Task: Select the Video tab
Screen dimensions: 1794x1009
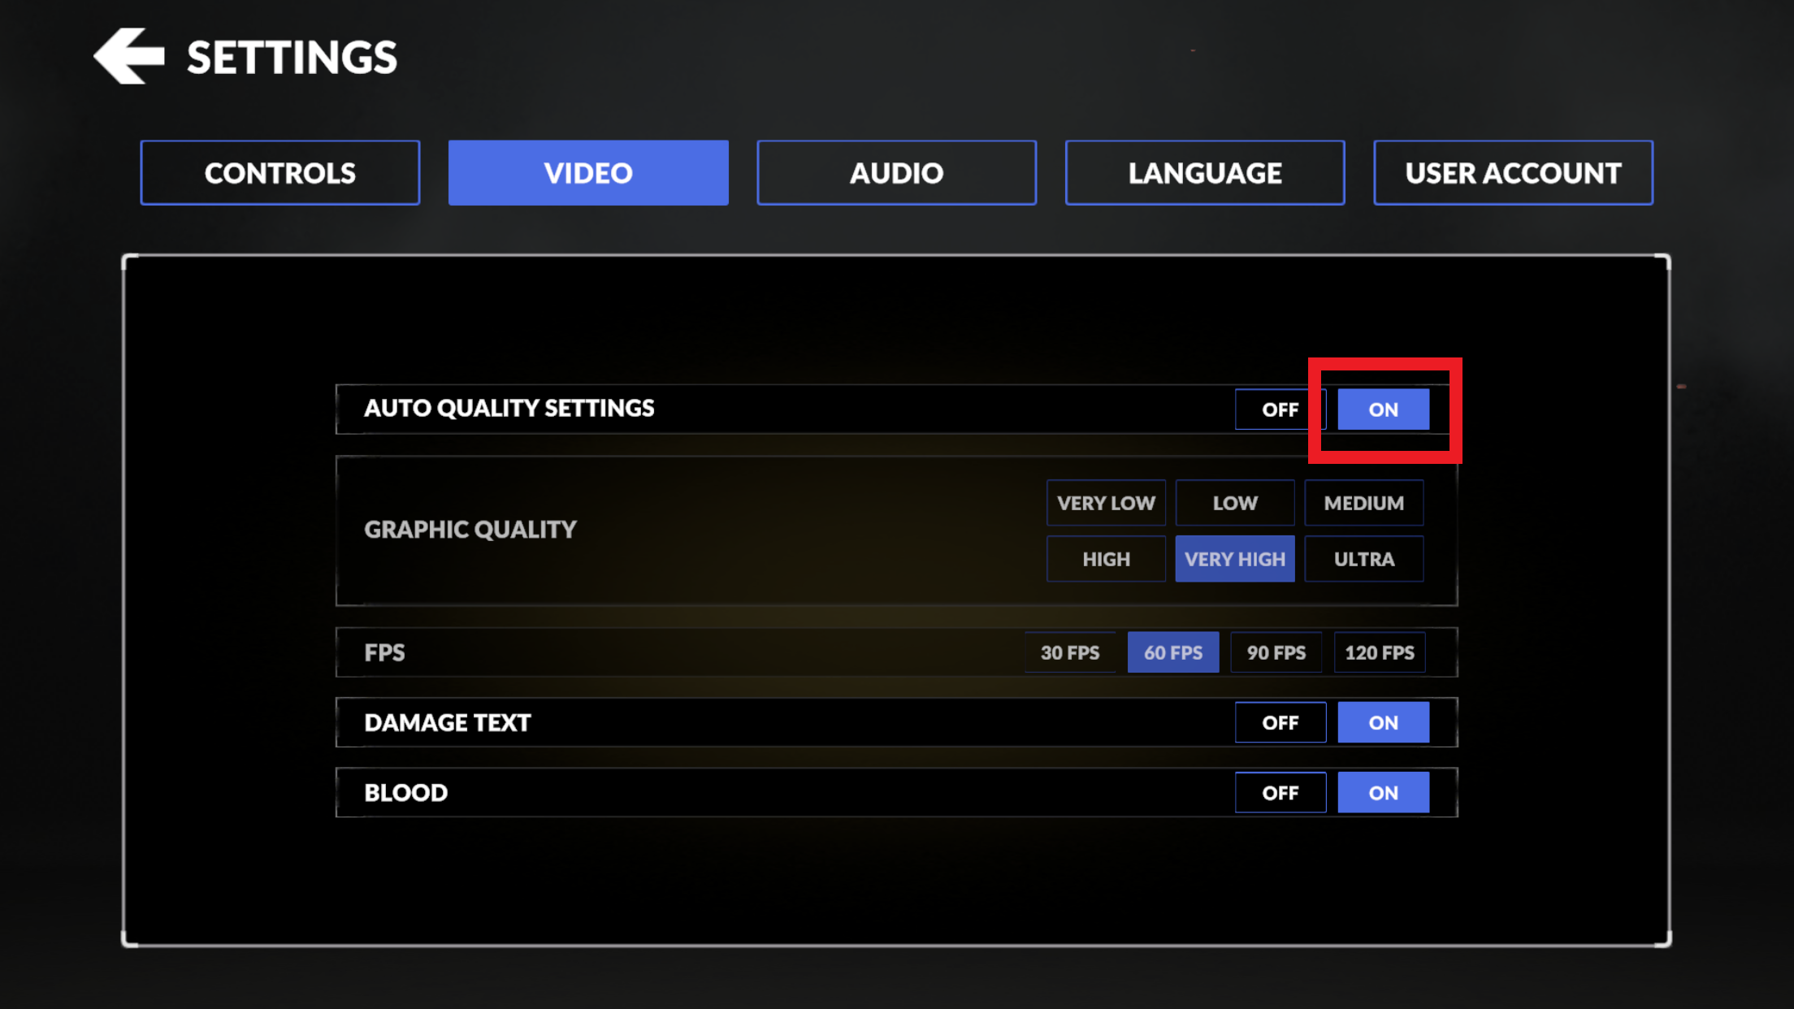Action: 588,172
